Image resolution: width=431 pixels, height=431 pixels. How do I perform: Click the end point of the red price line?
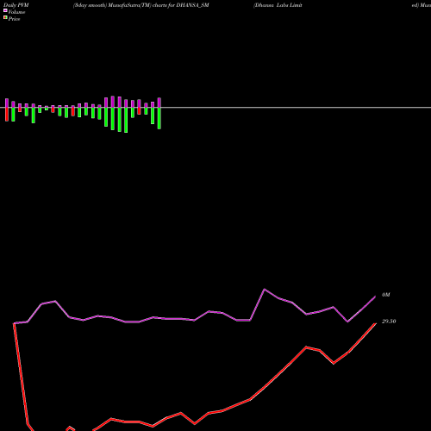[375, 324]
